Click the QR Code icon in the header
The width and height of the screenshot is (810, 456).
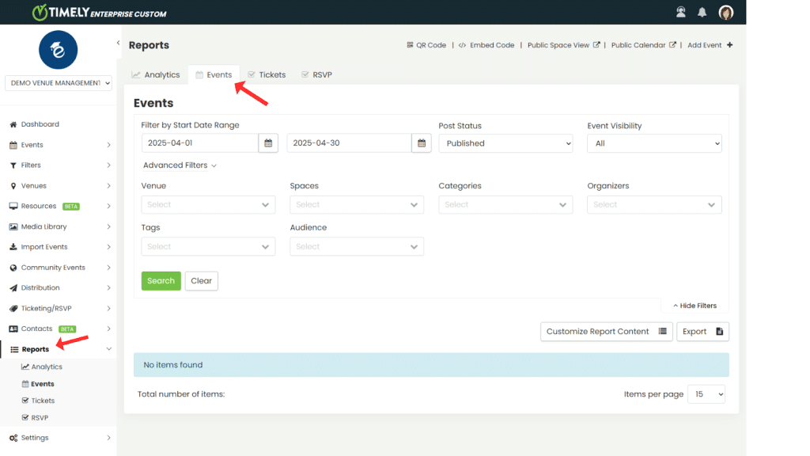pos(408,45)
